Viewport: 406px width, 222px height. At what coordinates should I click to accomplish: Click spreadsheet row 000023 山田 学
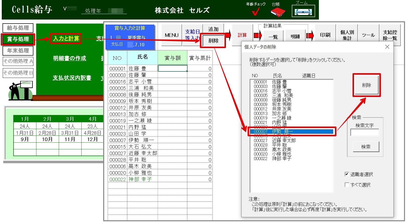(160, 134)
